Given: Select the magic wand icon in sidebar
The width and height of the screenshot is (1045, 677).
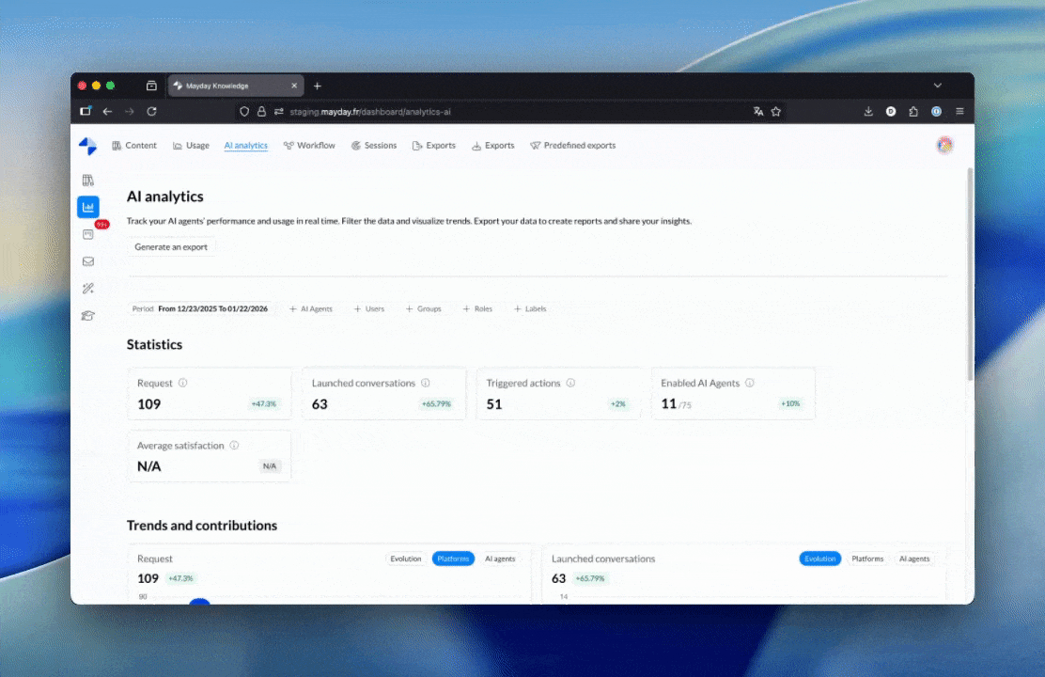Looking at the screenshot, I should [x=88, y=288].
